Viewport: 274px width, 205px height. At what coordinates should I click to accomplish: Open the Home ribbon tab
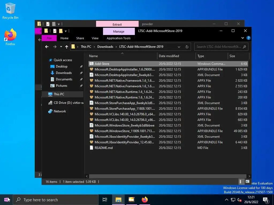pos(64,38)
